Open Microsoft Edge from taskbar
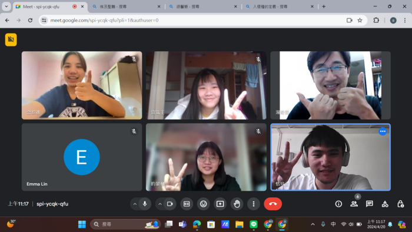 [197, 224]
